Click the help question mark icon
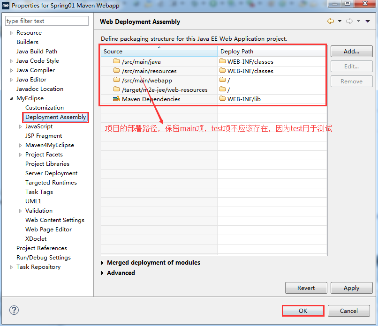Viewport: 378px width, 326px height. click(14, 310)
